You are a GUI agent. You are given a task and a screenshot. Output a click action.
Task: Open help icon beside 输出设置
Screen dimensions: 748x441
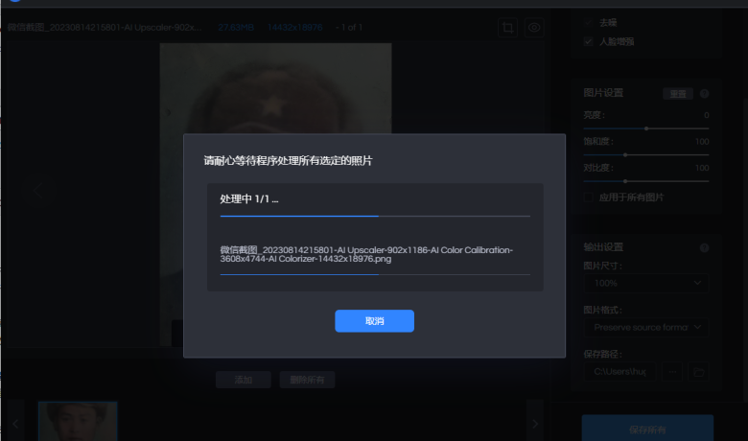tap(704, 247)
